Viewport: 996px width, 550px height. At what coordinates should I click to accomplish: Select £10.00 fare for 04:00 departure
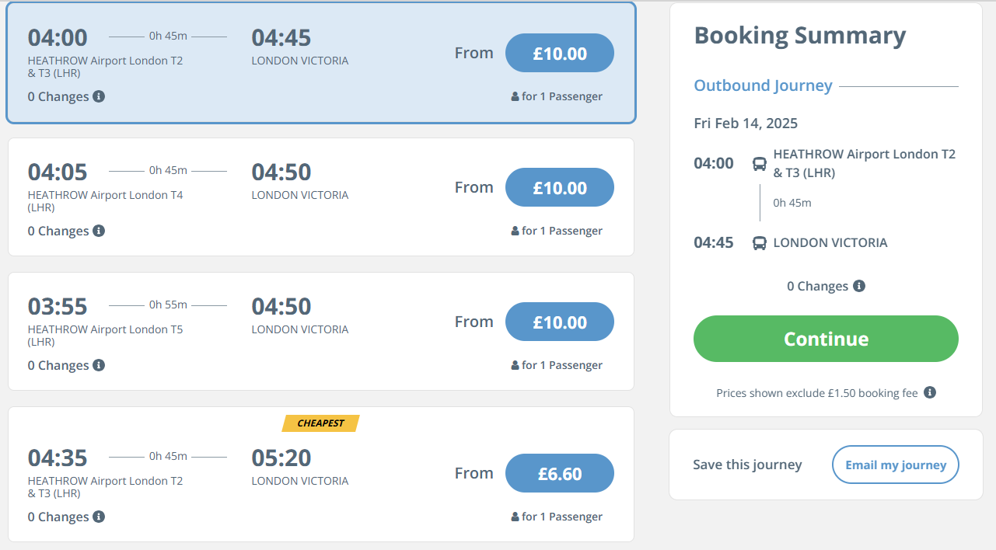(559, 54)
